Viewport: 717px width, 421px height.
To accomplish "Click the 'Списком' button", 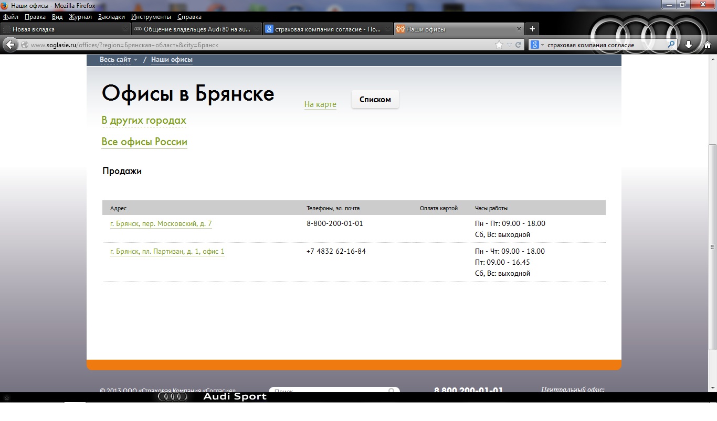I will [x=375, y=100].
